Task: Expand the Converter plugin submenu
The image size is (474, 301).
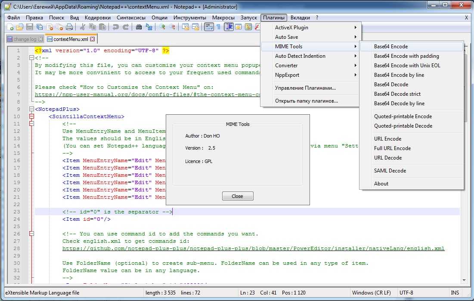Action: click(286, 66)
